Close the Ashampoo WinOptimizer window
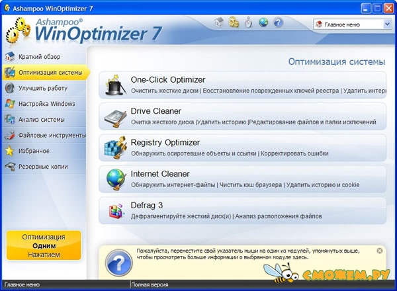The image size is (397, 291). pos(388,9)
